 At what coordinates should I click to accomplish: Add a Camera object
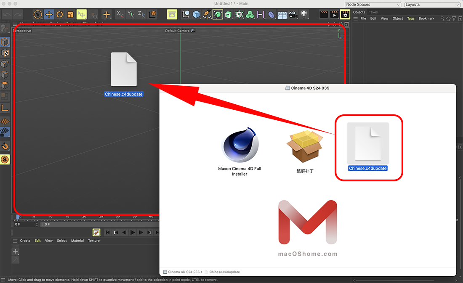coord(293,14)
